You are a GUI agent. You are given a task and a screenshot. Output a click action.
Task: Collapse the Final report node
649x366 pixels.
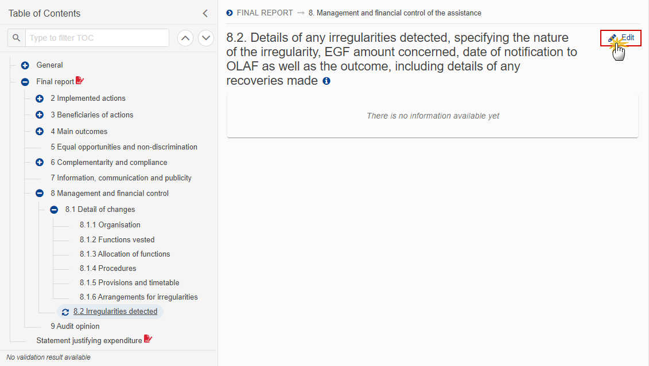pos(25,82)
